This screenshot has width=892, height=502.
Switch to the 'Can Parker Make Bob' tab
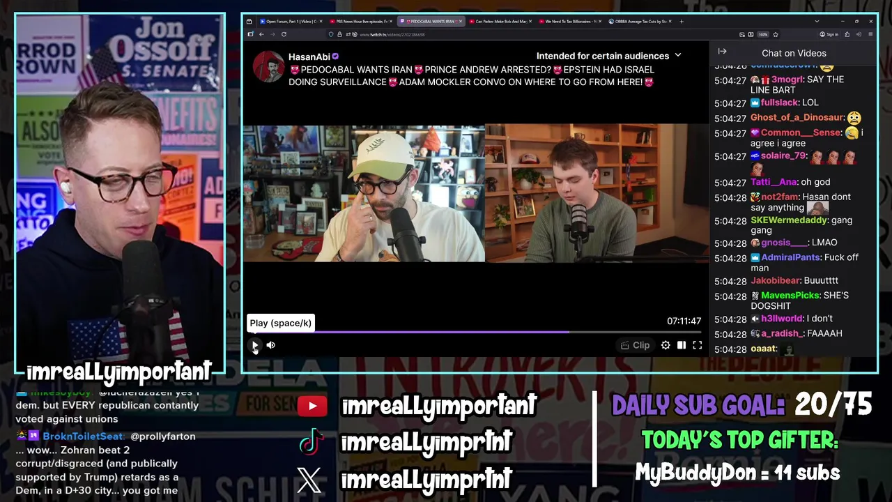pos(500,22)
